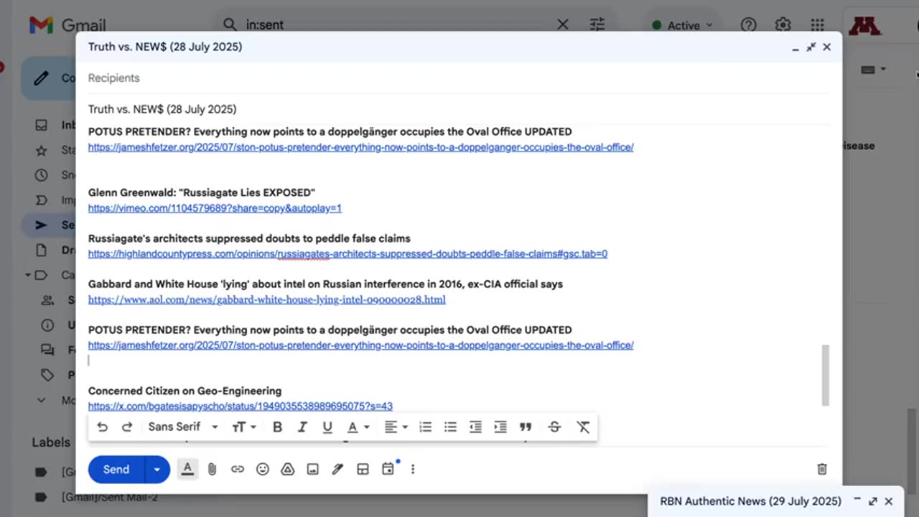Viewport: 919px width, 517px height.
Task: Click the Recipients field
Action: [x=459, y=78]
